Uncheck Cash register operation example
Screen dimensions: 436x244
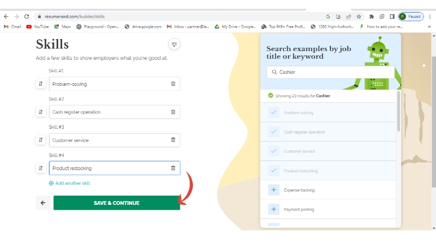tap(274, 132)
